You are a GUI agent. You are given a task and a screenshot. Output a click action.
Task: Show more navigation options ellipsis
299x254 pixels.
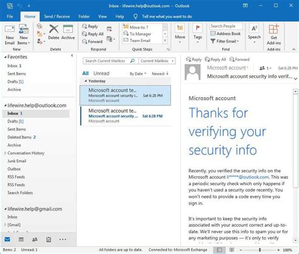[62, 239]
